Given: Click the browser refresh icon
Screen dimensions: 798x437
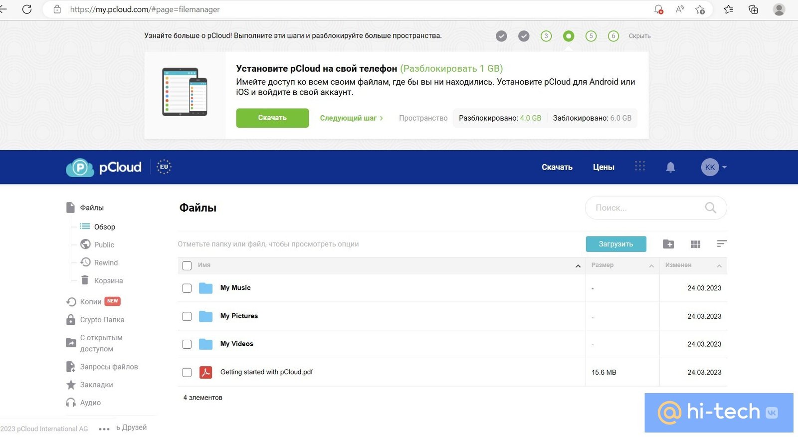Looking at the screenshot, I should click(27, 9).
